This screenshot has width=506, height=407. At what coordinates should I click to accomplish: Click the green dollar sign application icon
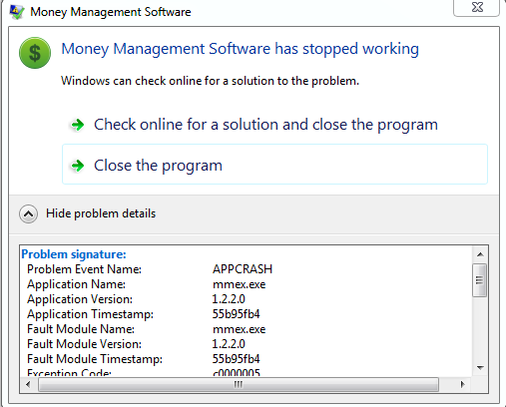[35, 53]
